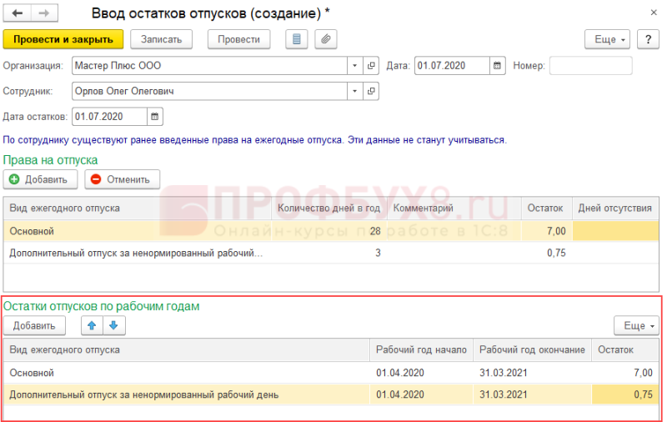Move row up with blue arrow
This screenshot has width=667, height=422.
[x=92, y=325]
